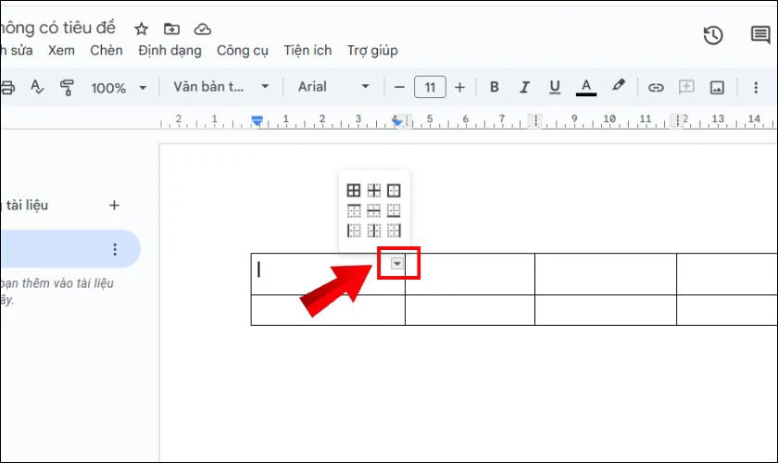778x463 pixels.
Task: Click the document title text
Action: [x=57, y=28]
